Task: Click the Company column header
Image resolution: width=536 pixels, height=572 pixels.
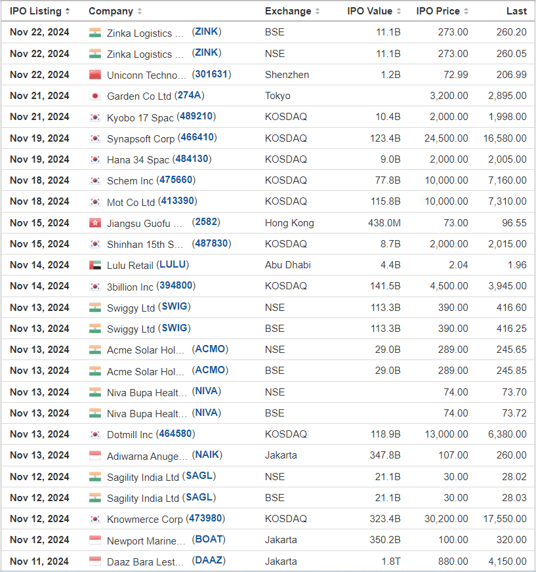Action: click(111, 11)
